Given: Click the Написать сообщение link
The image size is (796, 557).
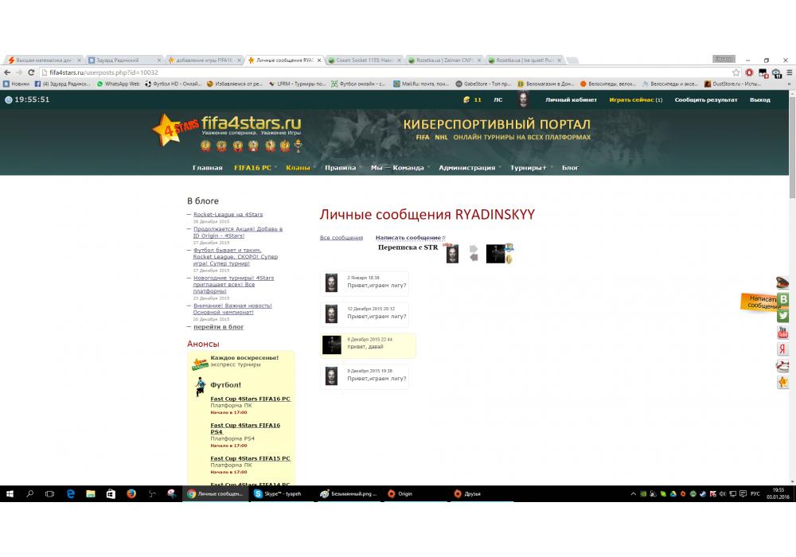Looking at the screenshot, I should coord(408,238).
